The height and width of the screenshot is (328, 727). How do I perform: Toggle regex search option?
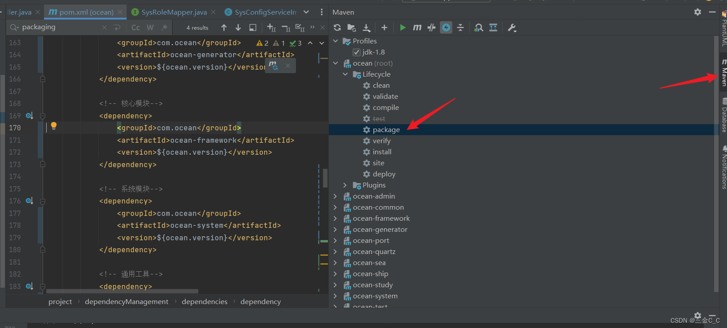pos(164,27)
